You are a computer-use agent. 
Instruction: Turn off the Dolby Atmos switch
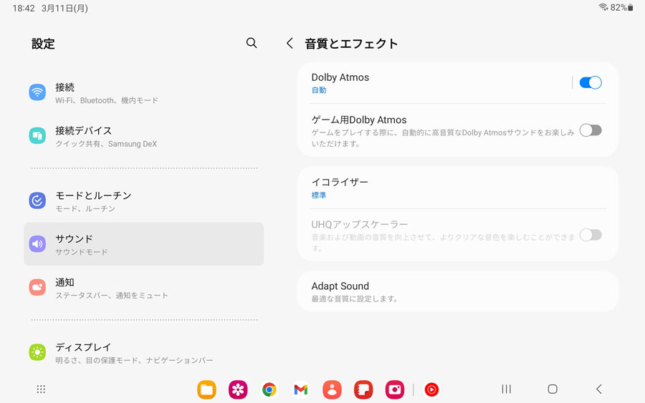(591, 82)
